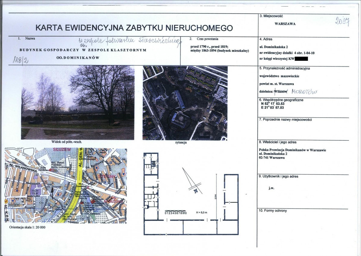
Task: Select the church symbol at Kośc. Św. Dominika
Action: point(52,182)
